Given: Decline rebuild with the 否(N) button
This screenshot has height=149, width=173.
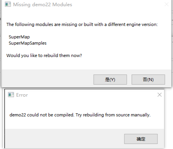Looking at the screenshot, I should tap(148, 80).
